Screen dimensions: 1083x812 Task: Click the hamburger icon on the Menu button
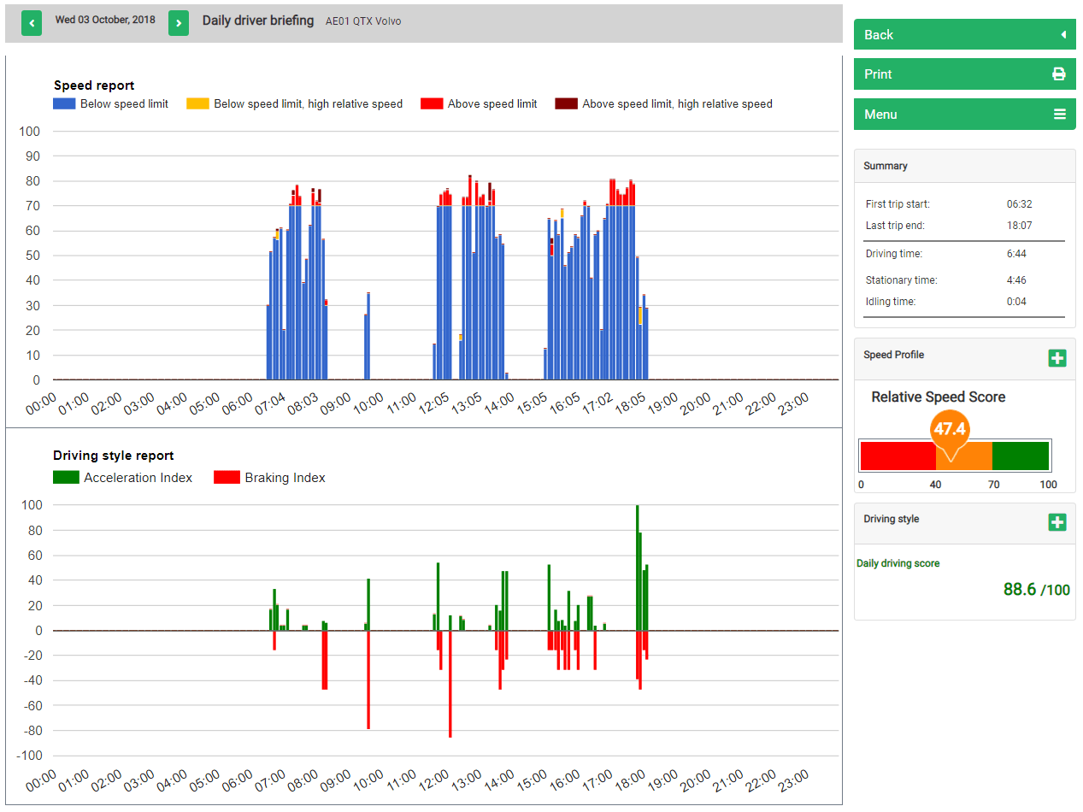[x=1060, y=114]
